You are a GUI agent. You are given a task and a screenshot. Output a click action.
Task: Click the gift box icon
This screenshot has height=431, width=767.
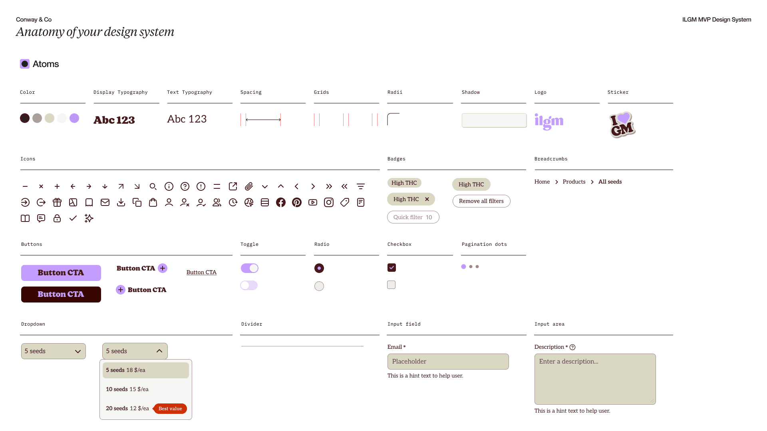click(x=57, y=202)
